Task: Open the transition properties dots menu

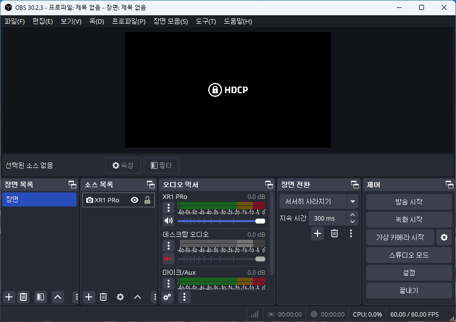Action: pos(351,233)
